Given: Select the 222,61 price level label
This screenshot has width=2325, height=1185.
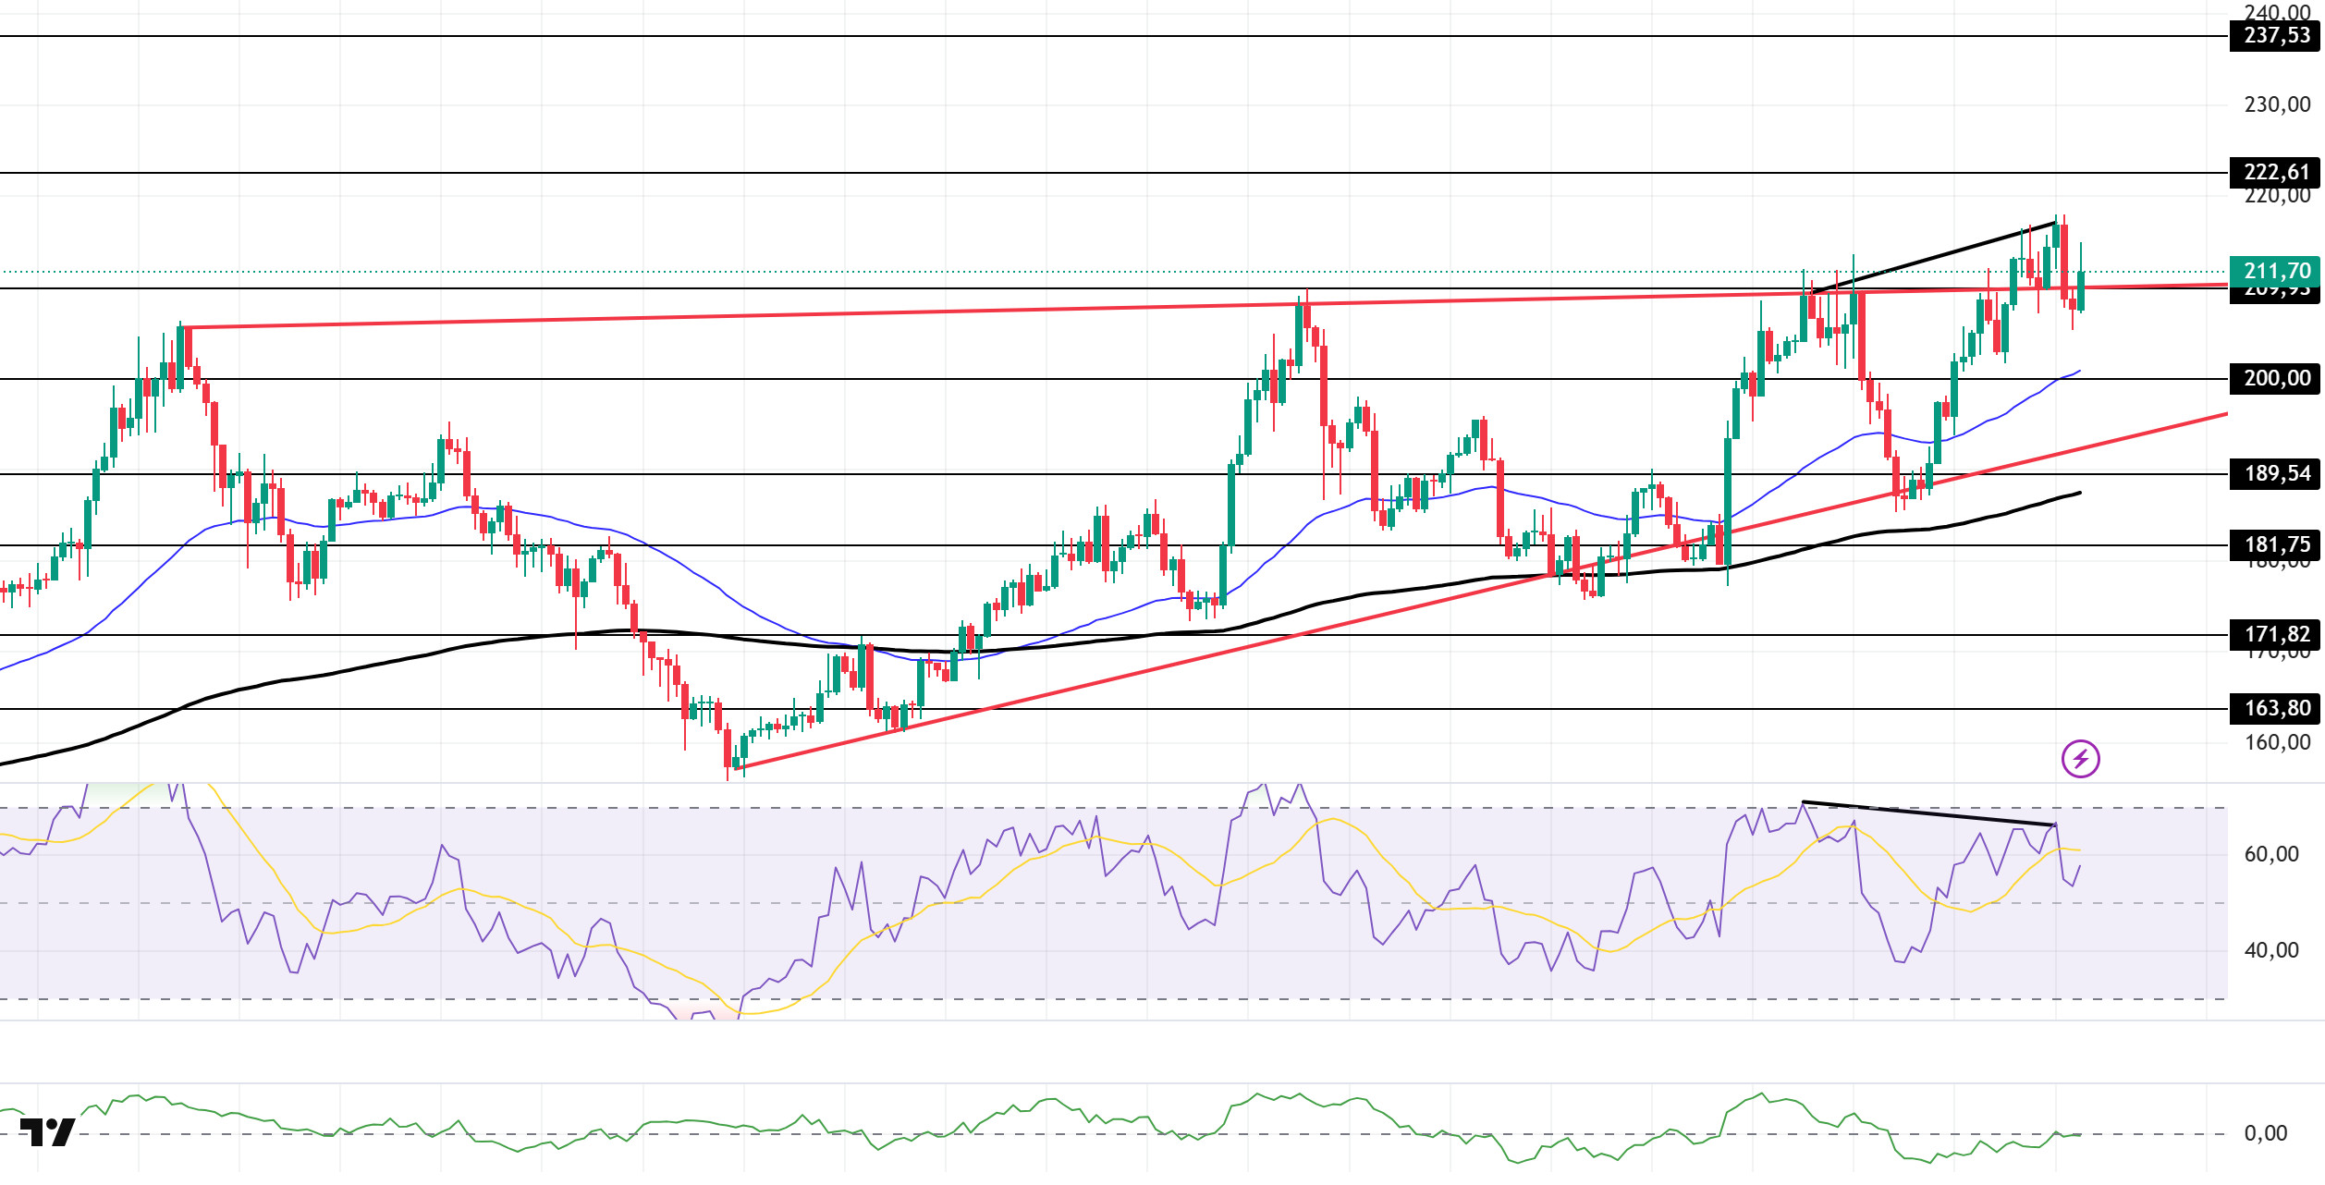Looking at the screenshot, I should pos(2275,173).
